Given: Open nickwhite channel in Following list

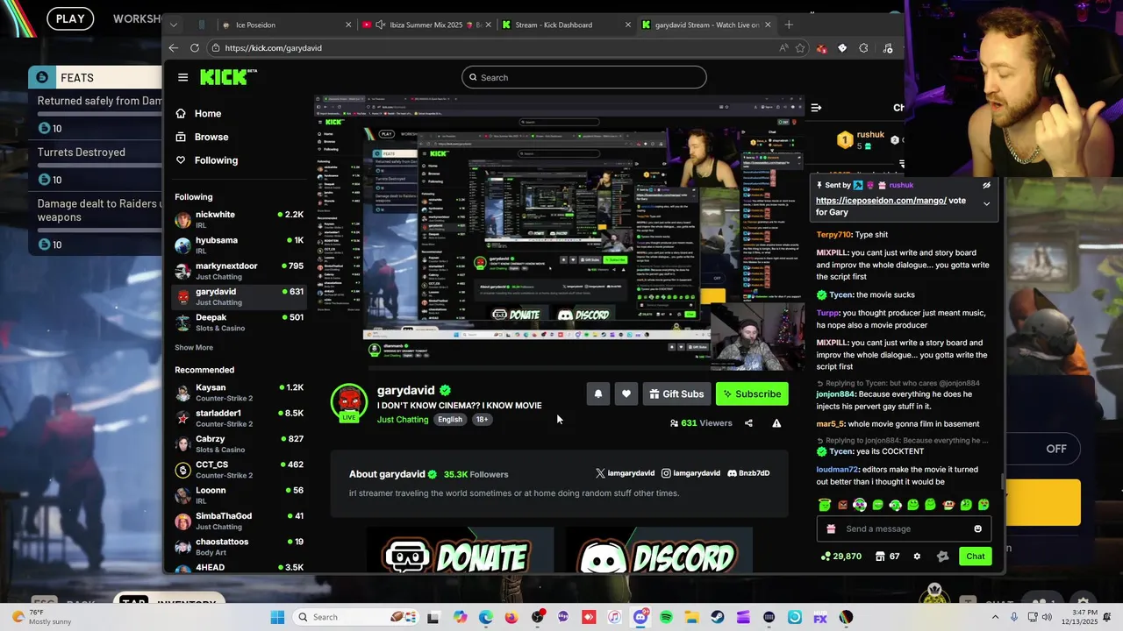Looking at the screenshot, I should coord(239,219).
